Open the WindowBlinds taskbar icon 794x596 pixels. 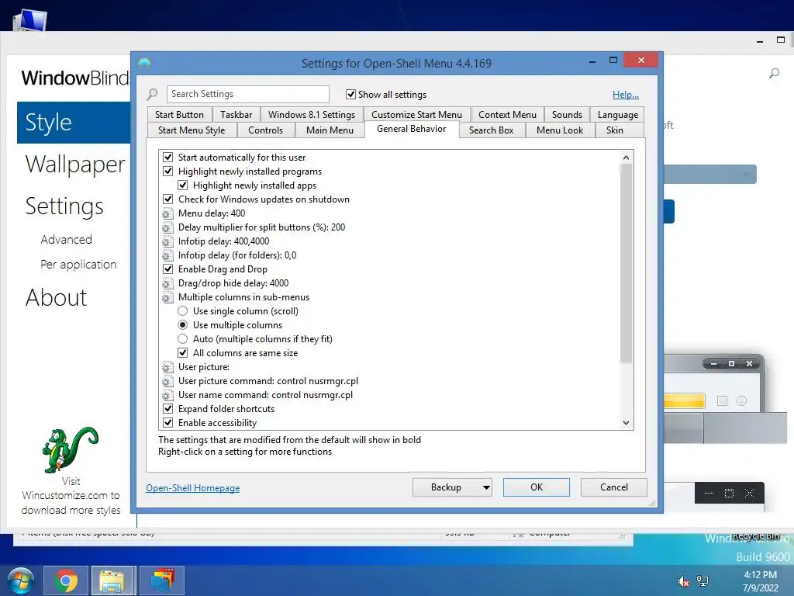pyautogui.click(x=161, y=580)
